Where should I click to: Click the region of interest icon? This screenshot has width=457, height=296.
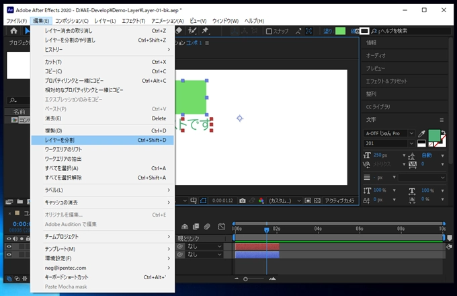pos(308,200)
